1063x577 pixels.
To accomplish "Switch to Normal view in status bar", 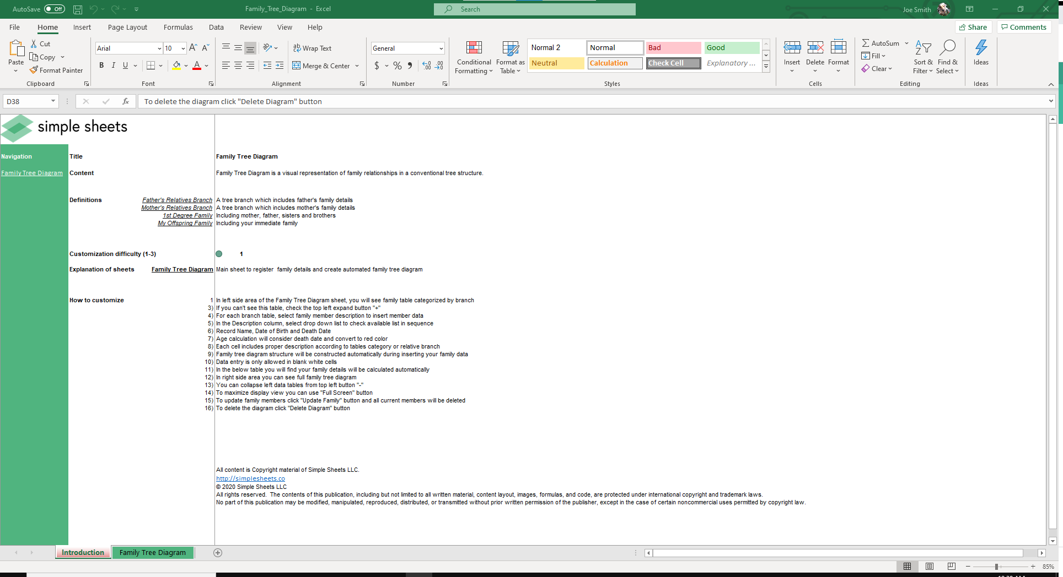I will coord(907,567).
